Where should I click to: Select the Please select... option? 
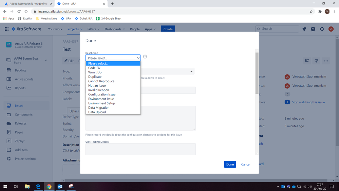pyautogui.click(x=113, y=64)
